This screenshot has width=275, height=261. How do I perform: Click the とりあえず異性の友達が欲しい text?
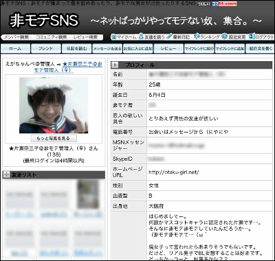[x=184, y=119]
